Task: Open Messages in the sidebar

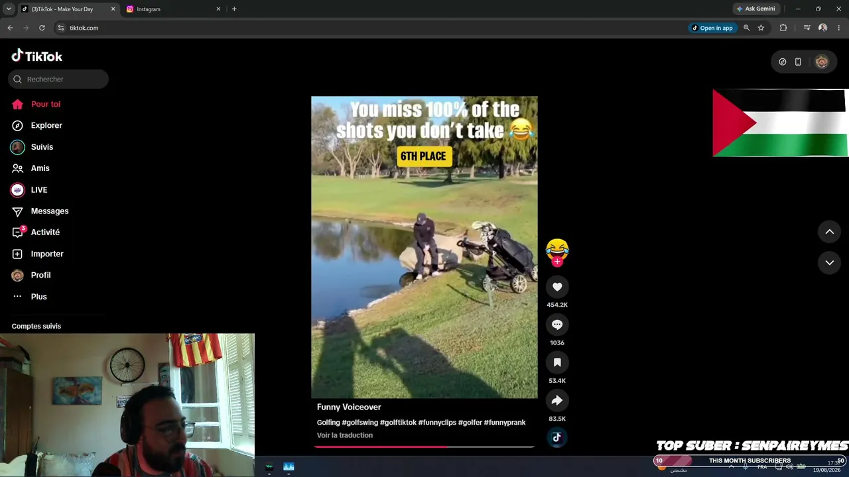Action: coord(40,211)
